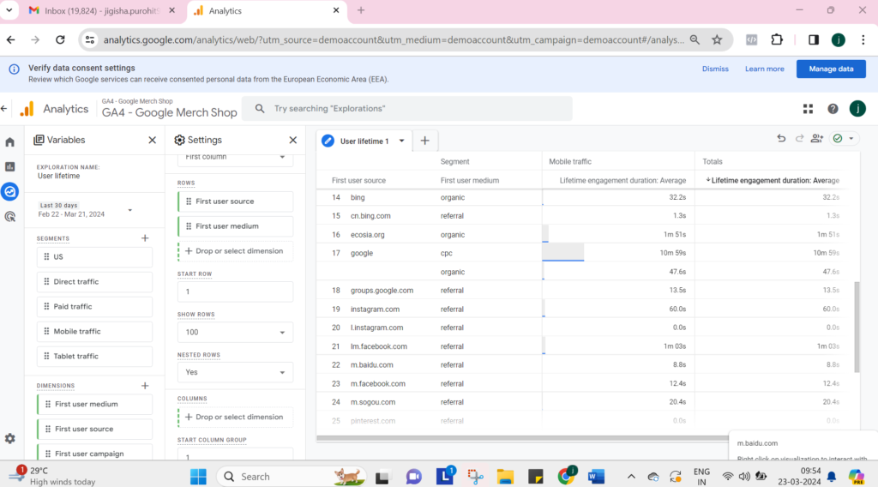Add a new dimension with plus icon
Image resolution: width=878 pixels, height=487 pixels.
coord(145,386)
